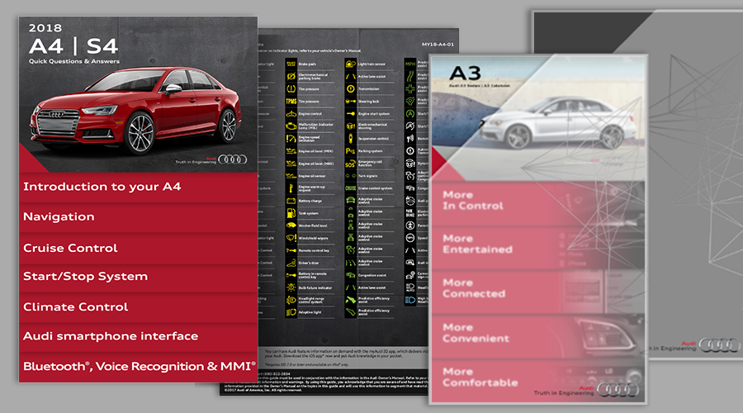Click the Washer fluid level icon
Image resolution: width=743 pixels, height=413 pixels.
291,225
